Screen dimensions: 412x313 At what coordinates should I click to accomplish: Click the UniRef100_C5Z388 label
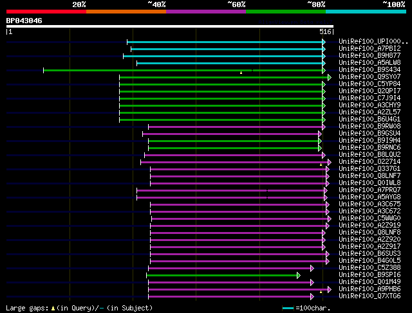click(370, 268)
